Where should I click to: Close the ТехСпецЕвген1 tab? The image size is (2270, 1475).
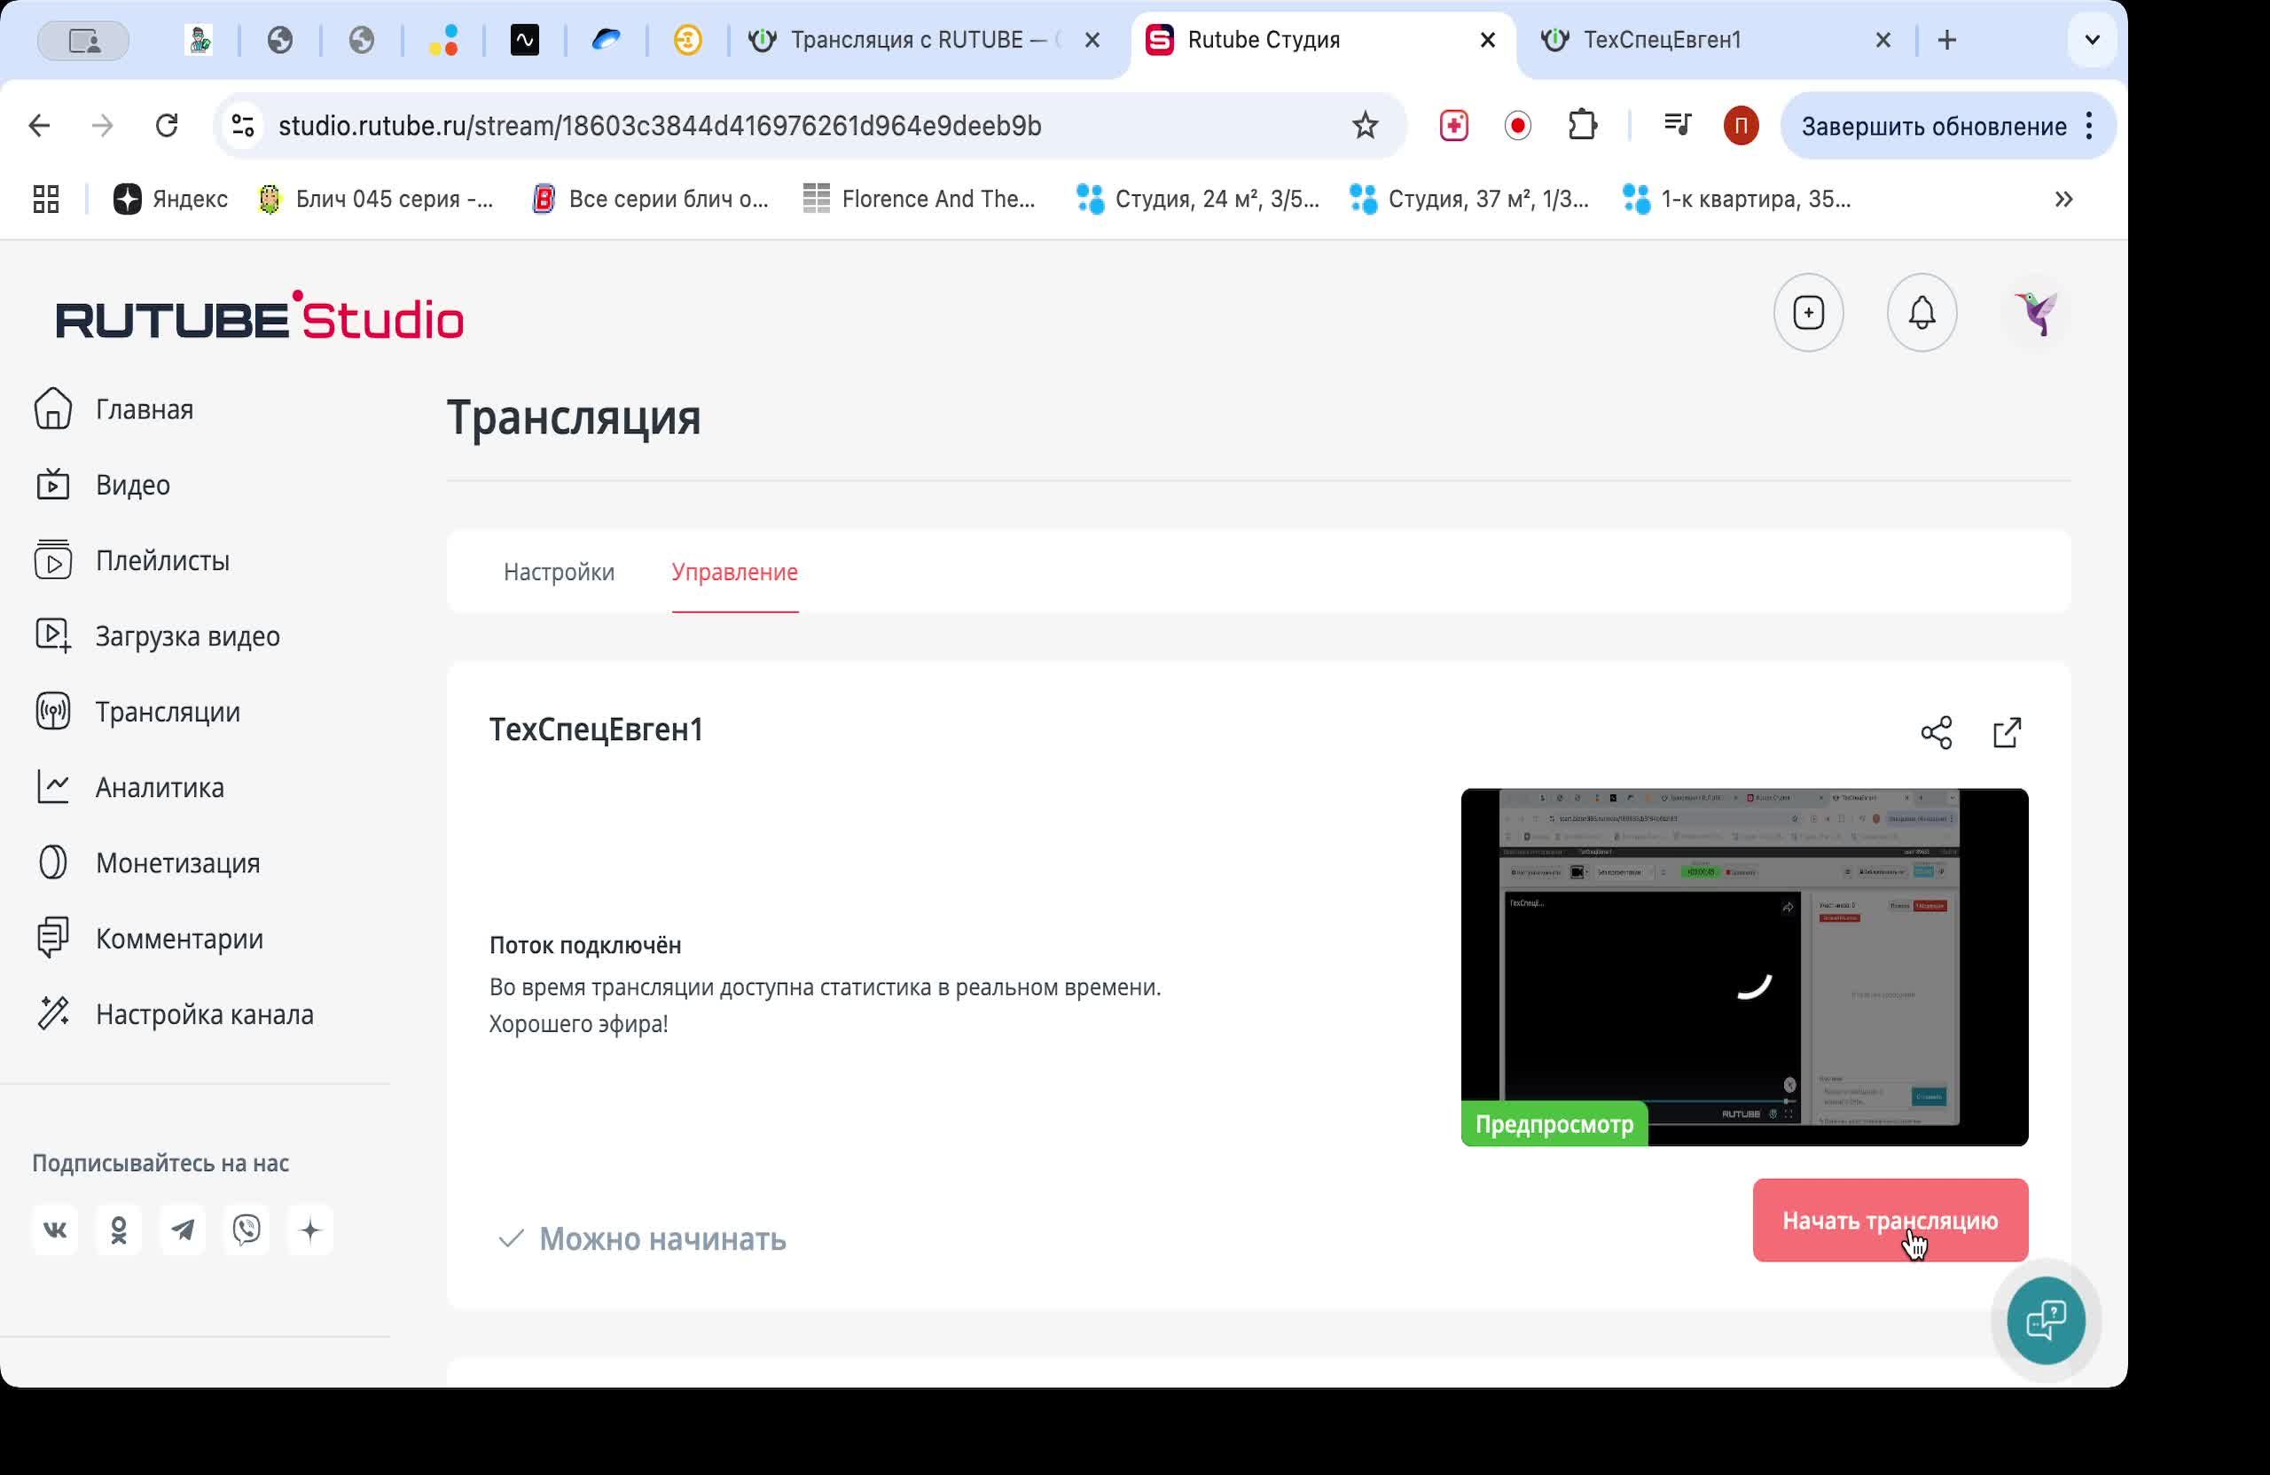point(1883,40)
